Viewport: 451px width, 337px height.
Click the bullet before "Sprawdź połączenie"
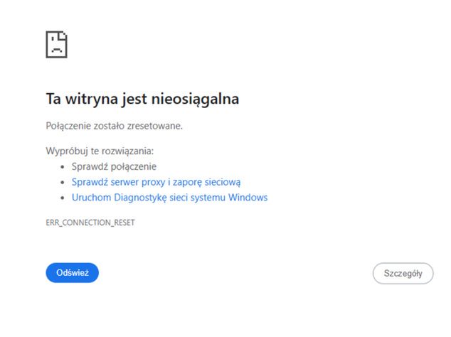[64, 167]
